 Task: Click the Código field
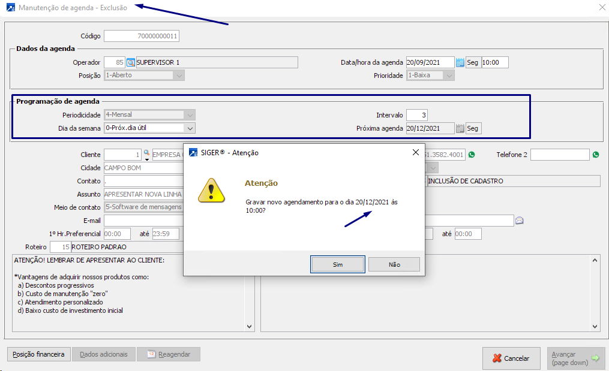pos(142,36)
